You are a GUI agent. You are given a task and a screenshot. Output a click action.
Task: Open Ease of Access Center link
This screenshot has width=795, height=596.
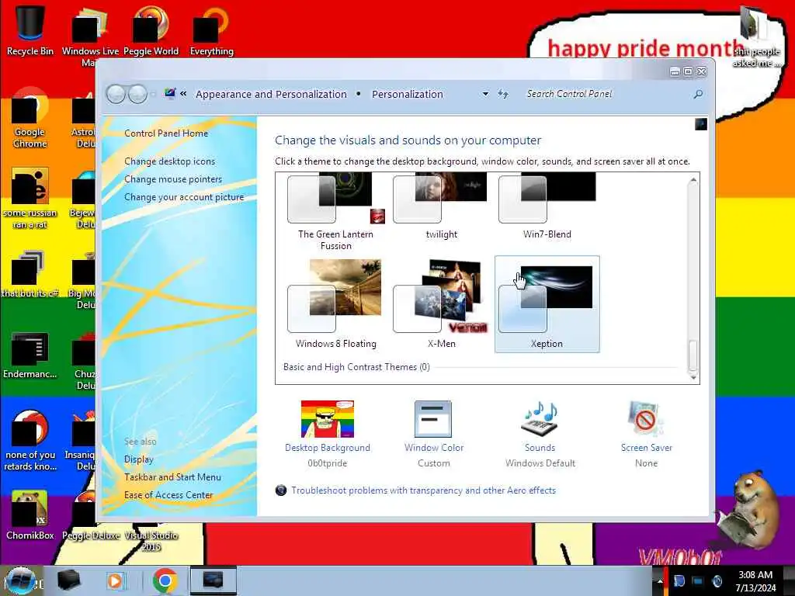[168, 494]
